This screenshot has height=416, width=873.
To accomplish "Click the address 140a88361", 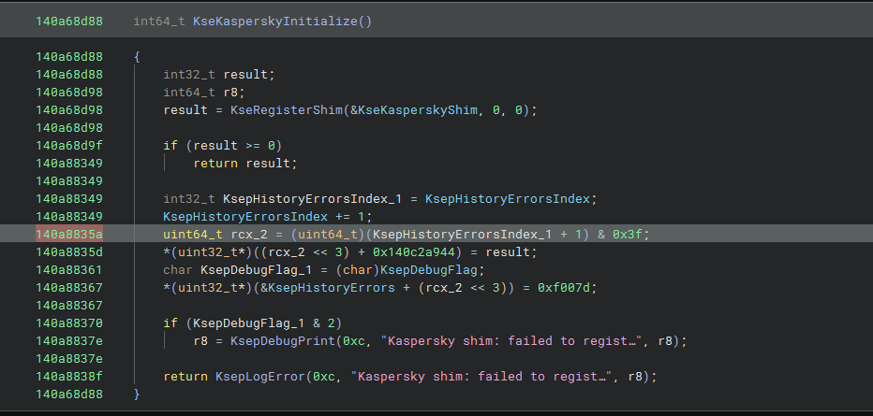I will point(69,270).
